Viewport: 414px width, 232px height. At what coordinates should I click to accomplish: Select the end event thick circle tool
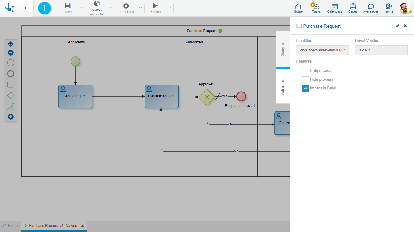pos(11,74)
